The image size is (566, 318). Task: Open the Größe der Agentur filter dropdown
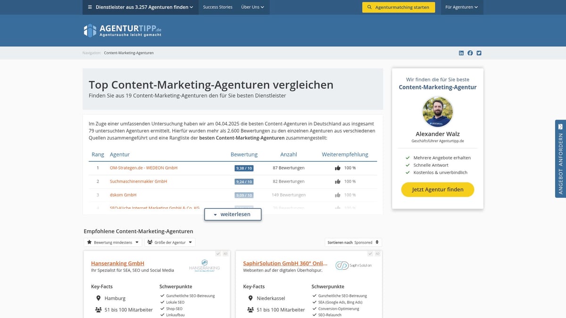pos(169,242)
